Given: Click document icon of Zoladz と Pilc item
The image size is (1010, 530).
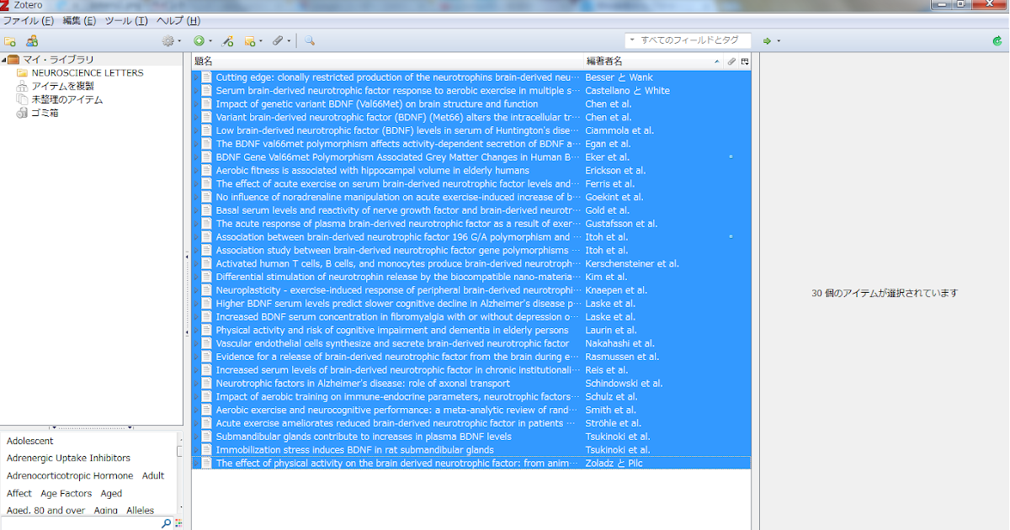Looking at the screenshot, I should (x=206, y=464).
